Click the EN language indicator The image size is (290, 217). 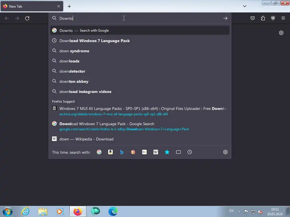point(231,211)
